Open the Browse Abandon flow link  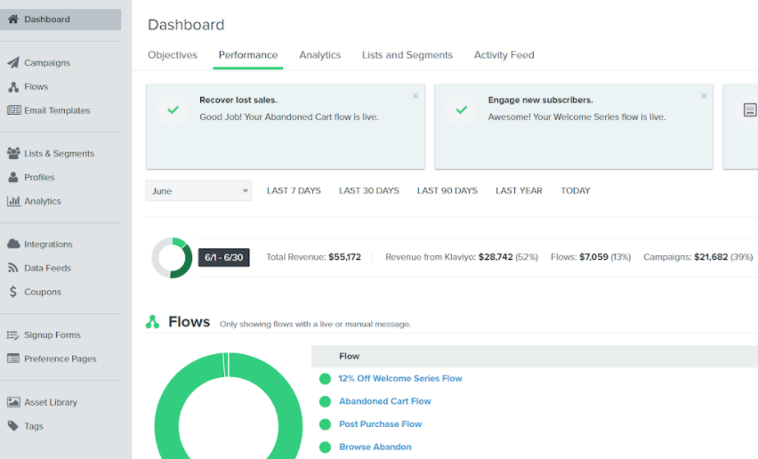[375, 447]
